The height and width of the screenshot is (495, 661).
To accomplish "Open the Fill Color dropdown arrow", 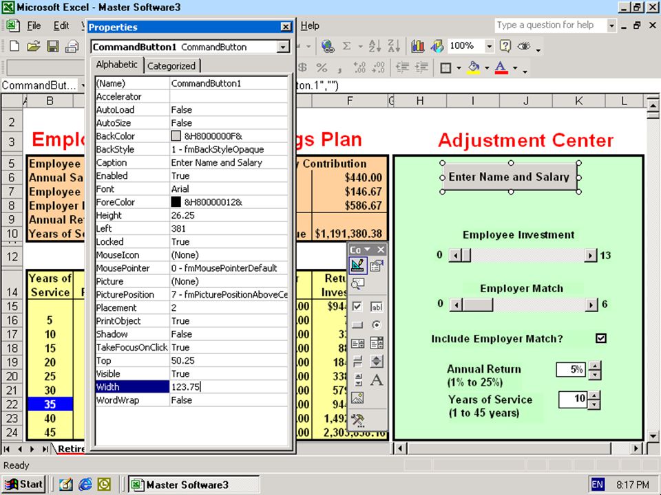I will [487, 68].
